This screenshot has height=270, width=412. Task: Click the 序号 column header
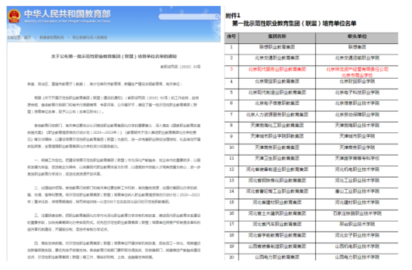231,36
